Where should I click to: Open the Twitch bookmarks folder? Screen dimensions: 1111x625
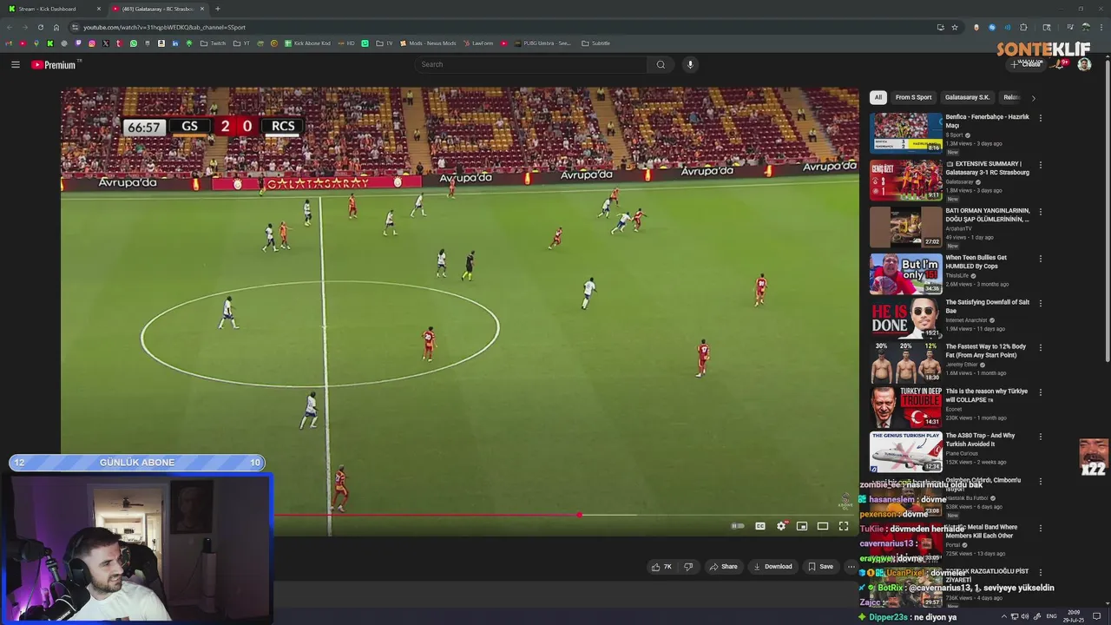tap(213, 43)
